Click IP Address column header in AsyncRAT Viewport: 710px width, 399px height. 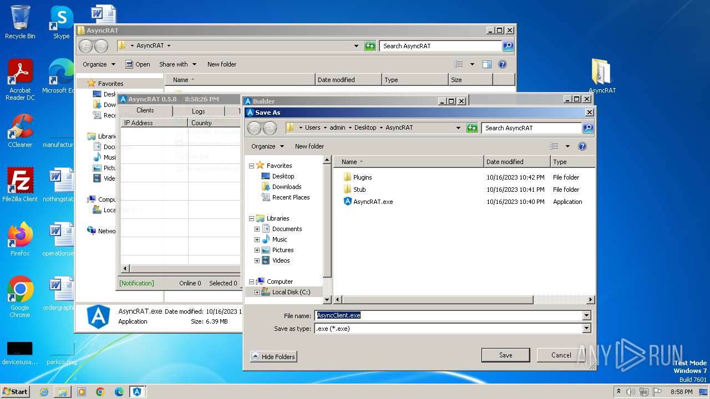point(154,123)
